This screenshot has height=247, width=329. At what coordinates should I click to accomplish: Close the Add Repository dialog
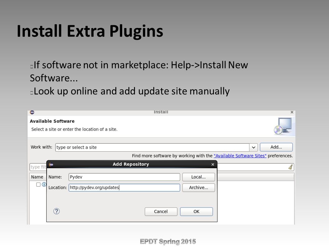tap(213, 164)
